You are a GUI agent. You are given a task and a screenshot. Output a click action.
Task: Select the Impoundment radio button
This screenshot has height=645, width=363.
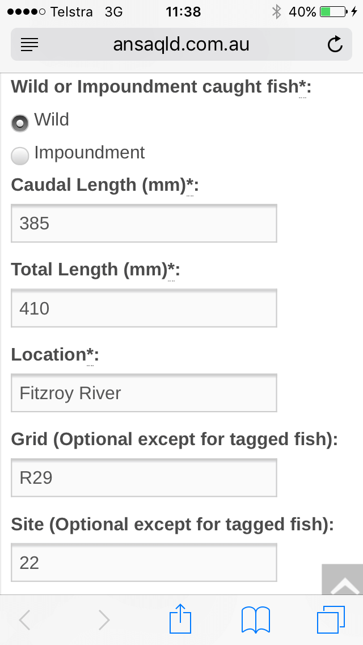pyautogui.click(x=20, y=156)
